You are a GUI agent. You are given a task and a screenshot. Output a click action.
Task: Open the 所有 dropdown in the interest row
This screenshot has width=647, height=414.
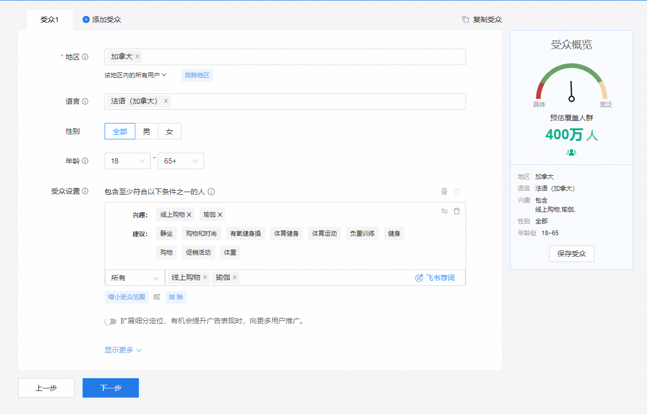[134, 277]
